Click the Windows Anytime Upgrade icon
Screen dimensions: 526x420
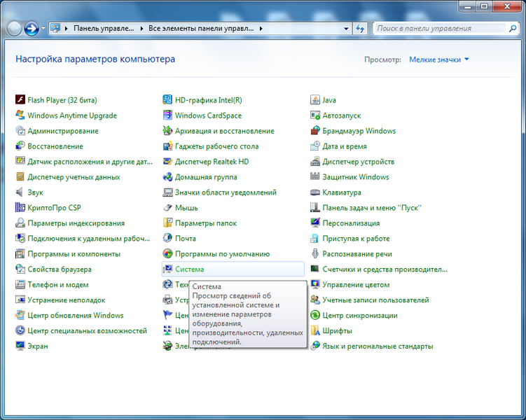20,115
